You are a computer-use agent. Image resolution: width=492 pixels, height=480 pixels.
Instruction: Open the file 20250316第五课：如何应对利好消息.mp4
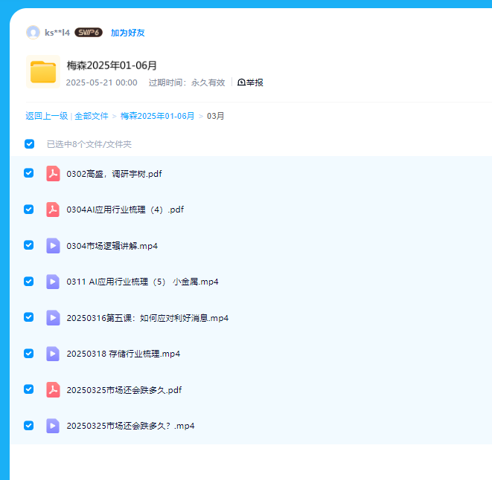tap(147, 318)
